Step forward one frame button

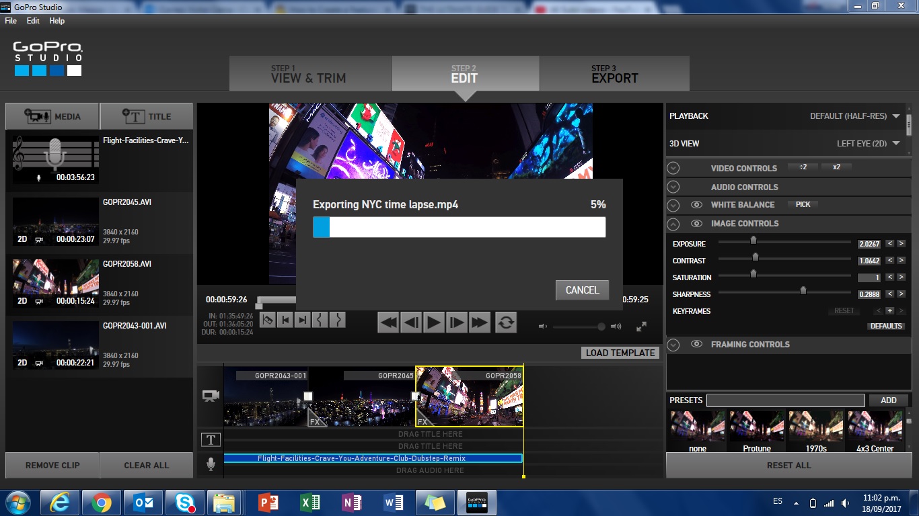tap(457, 322)
